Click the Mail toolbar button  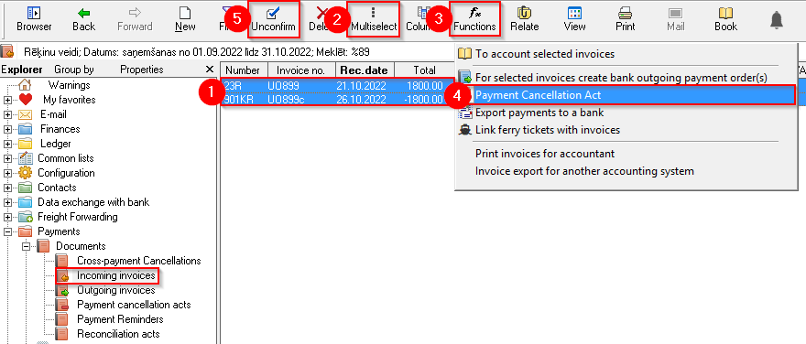click(x=675, y=19)
